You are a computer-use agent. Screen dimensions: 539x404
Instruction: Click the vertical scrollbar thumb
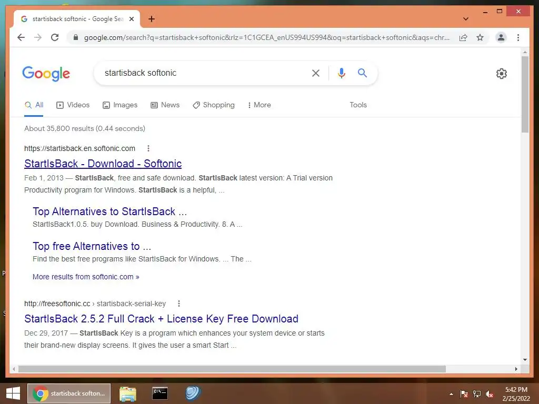coord(525,95)
